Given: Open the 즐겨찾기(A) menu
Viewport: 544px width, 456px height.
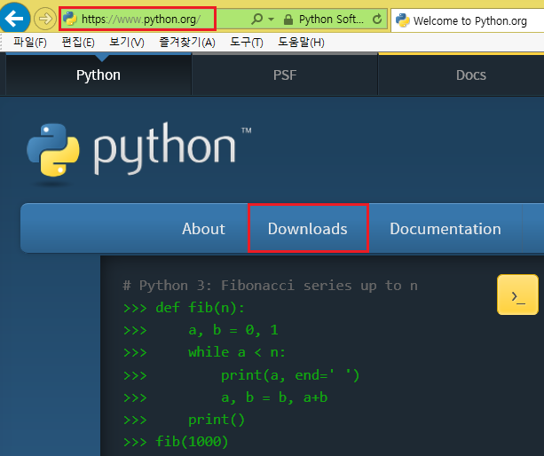Looking at the screenshot, I should (187, 43).
